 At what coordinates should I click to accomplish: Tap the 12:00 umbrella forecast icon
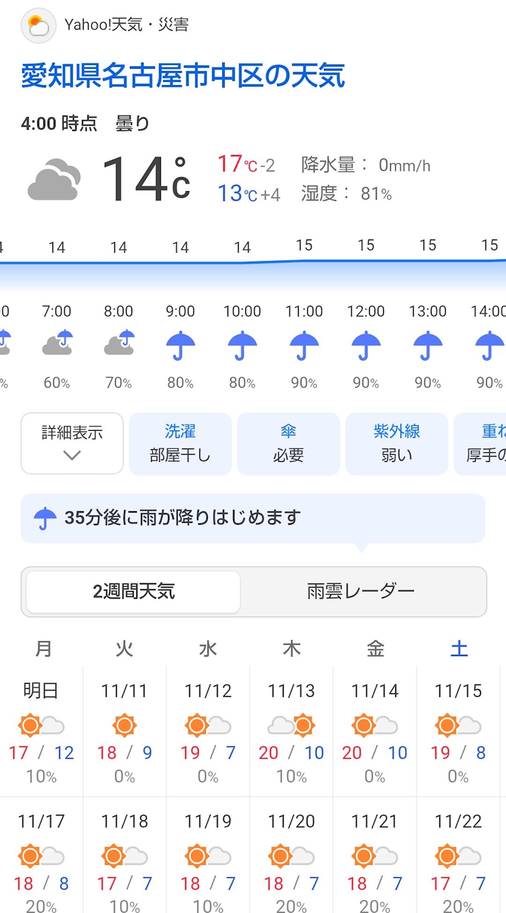tap(366, 346)
